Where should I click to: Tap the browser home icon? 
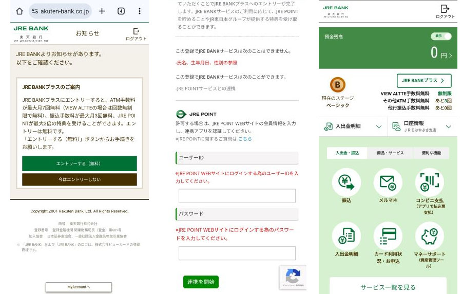click(x=20, y=11)
